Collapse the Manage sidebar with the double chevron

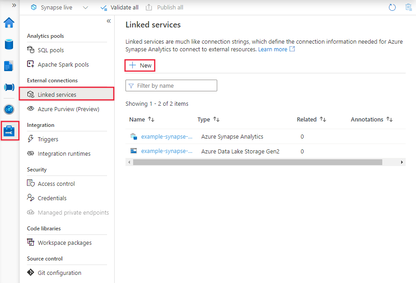(109, 21)
